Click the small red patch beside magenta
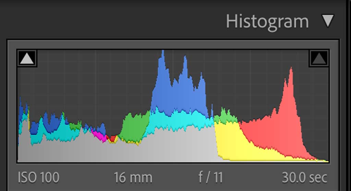 112,138
